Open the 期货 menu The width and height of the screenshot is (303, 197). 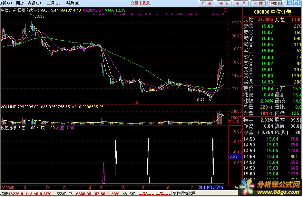[x=20, y=3]
